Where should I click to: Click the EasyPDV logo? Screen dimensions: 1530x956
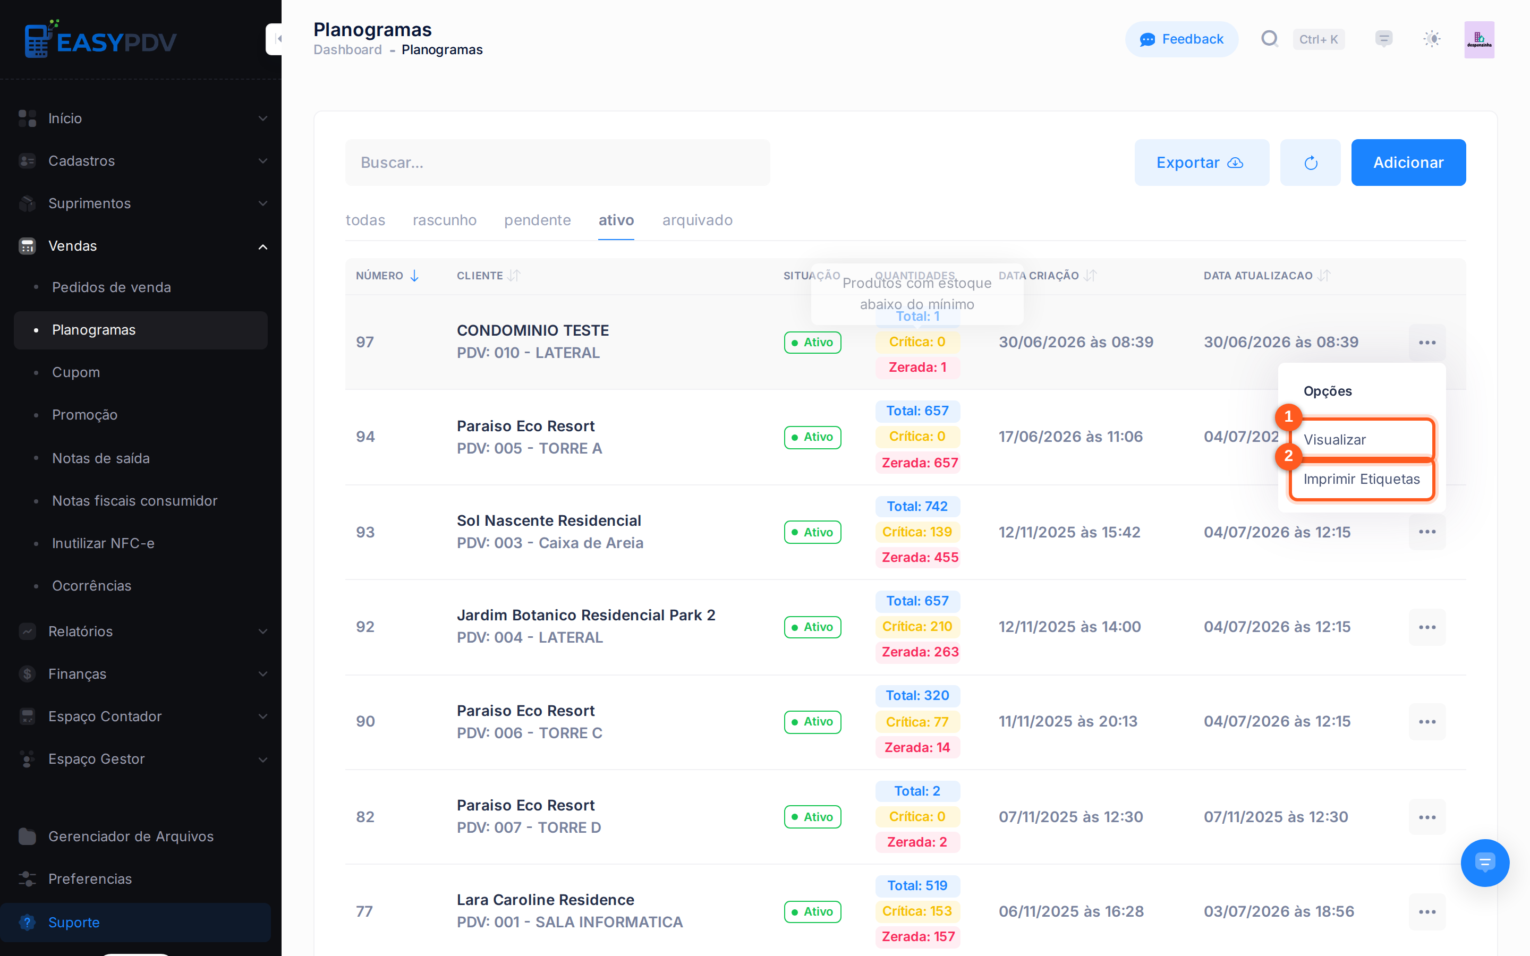100,39
